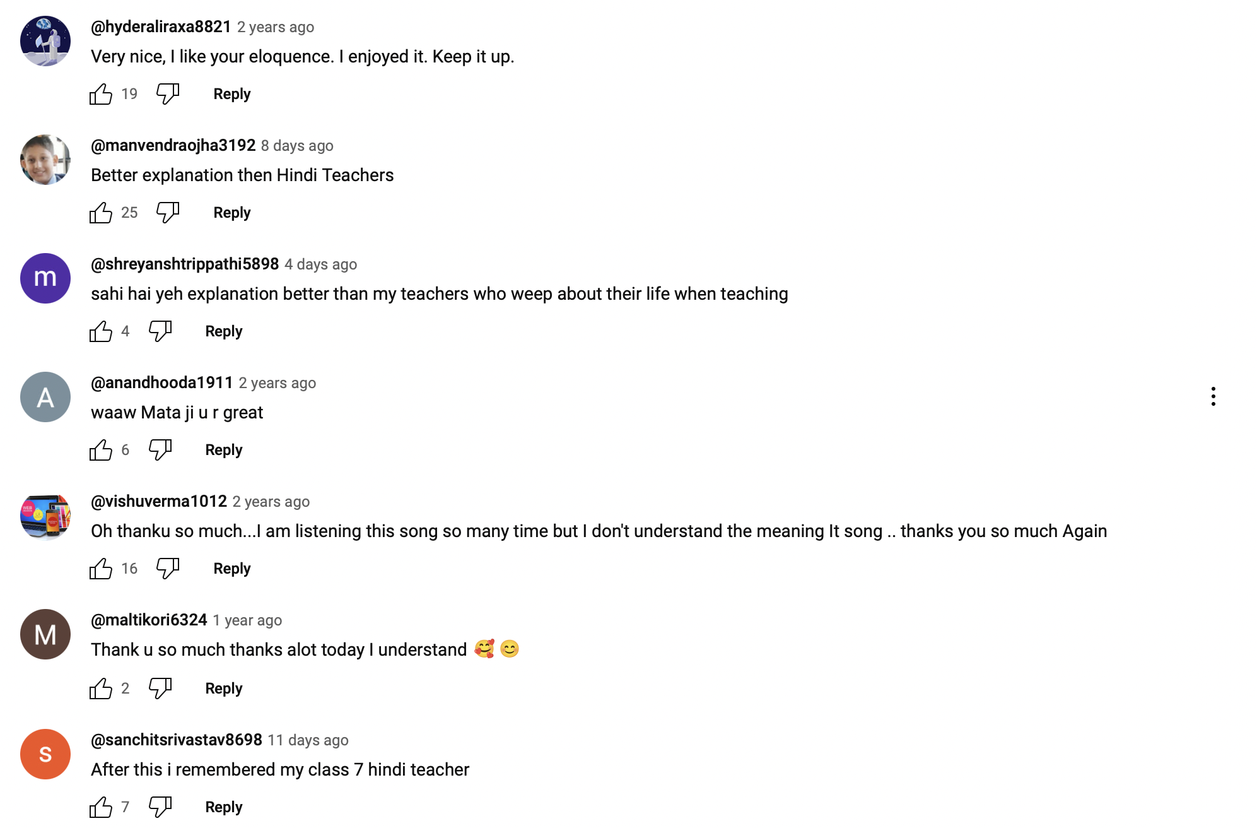This screenshot has width=1257, height=828.
Task: Click the "4 days ago" timestamp
Action: tap(320, 264)
